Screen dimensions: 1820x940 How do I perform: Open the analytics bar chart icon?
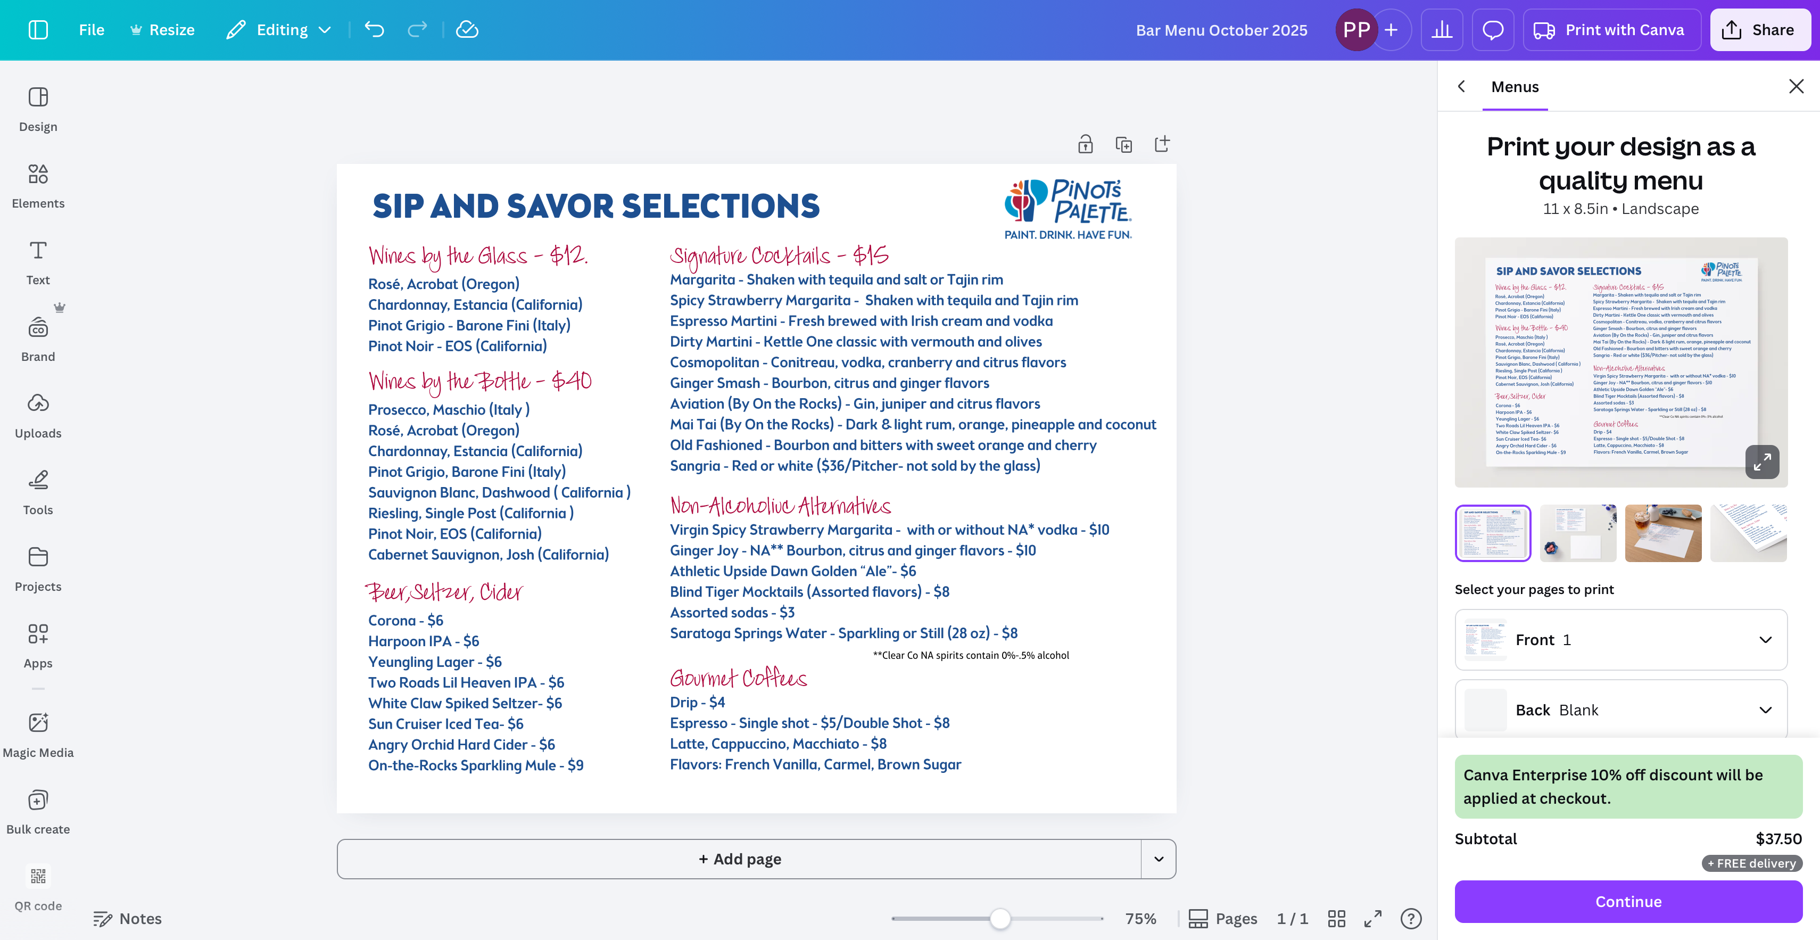coord(1441,30)
